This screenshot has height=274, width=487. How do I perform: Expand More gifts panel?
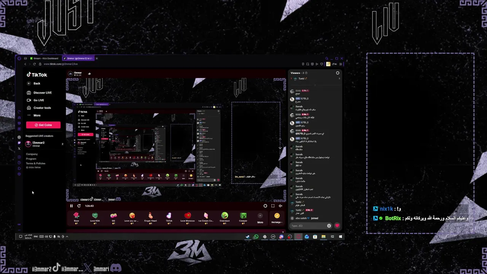(260, 219)
